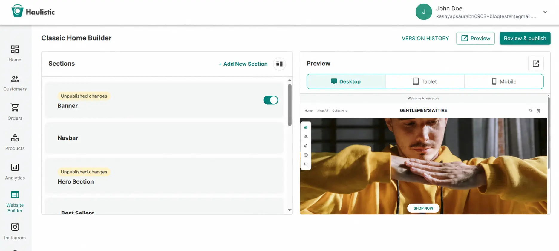Open preview in new window icon
559x251 pixels.
(536, 64)
